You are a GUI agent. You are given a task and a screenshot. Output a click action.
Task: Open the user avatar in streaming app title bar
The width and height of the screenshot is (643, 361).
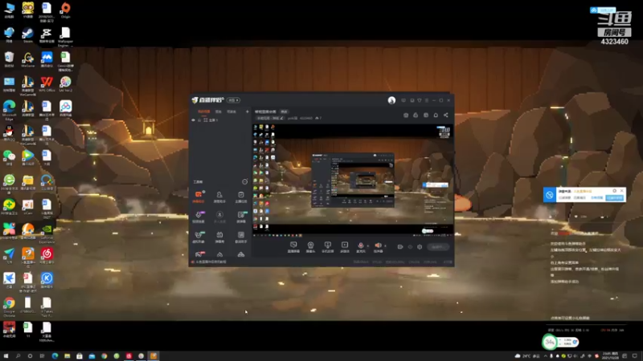(x=391, y=100)
